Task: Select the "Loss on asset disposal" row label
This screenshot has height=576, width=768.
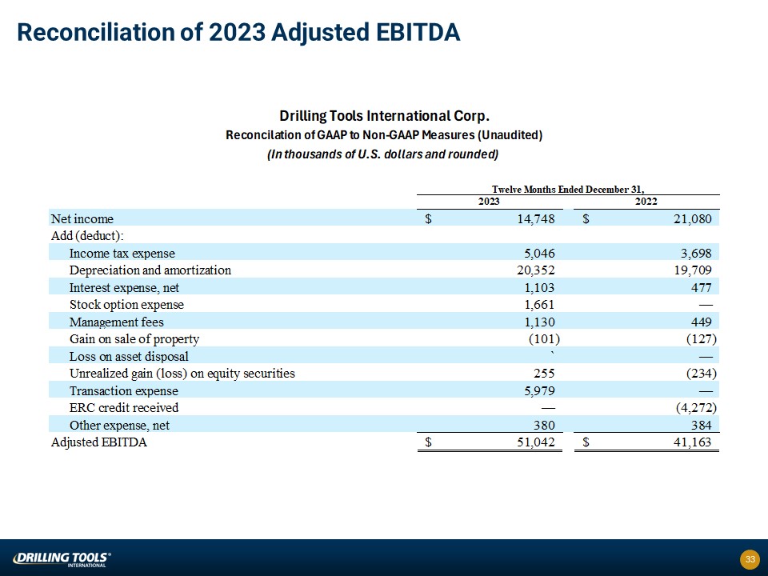Action: 129,356
